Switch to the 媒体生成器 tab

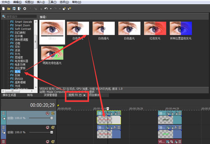pos(9,95)
